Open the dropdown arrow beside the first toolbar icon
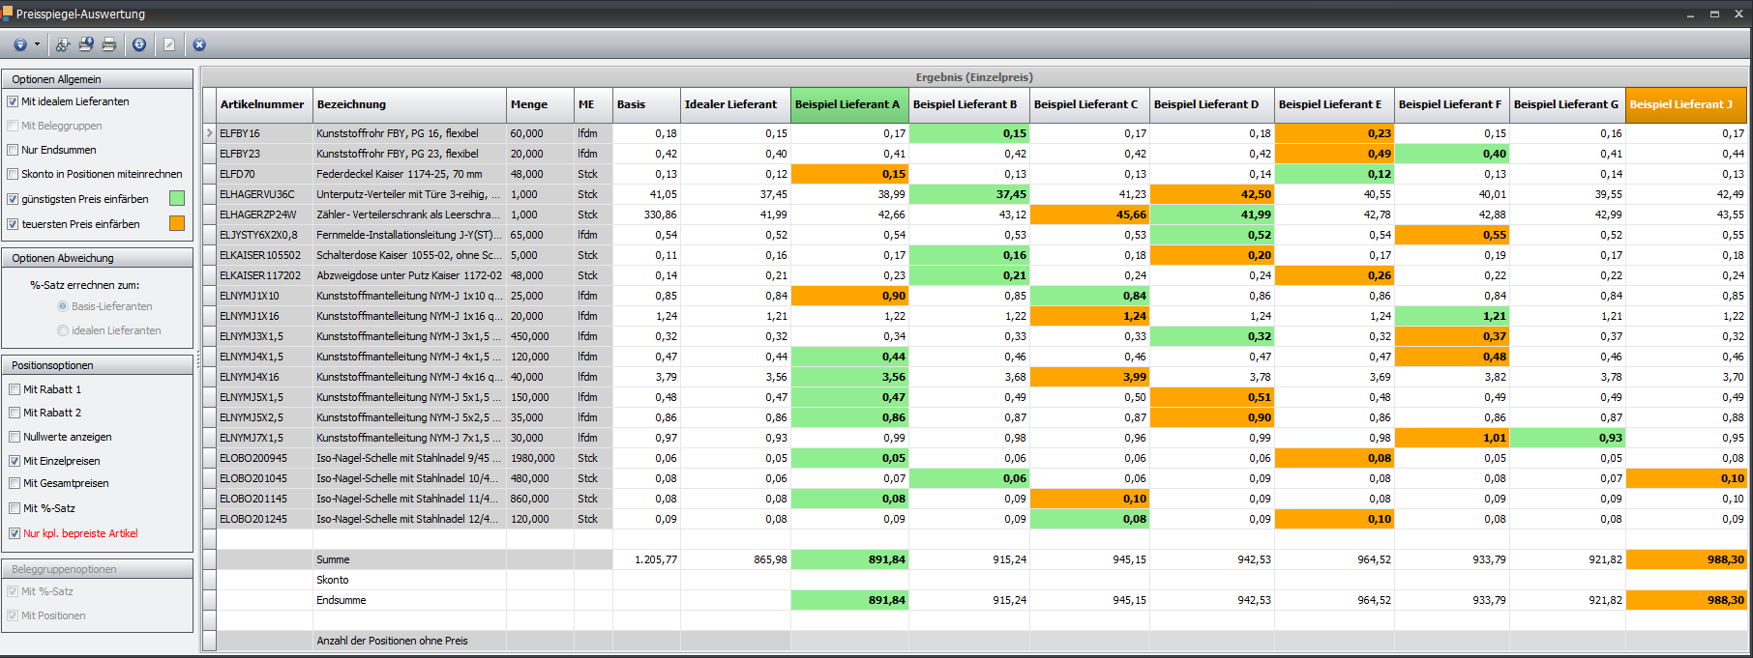The width and height of the screenshot is (1753, 658). pos(37,44)
